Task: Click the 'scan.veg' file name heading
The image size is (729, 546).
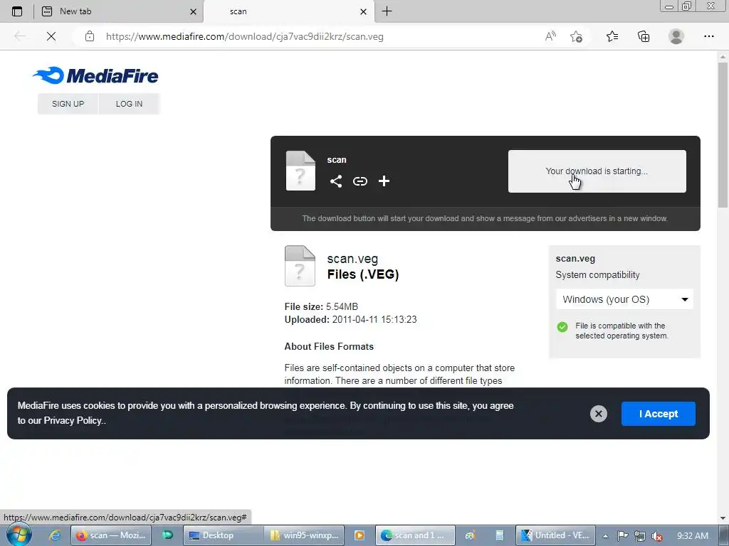Action: 352,259
